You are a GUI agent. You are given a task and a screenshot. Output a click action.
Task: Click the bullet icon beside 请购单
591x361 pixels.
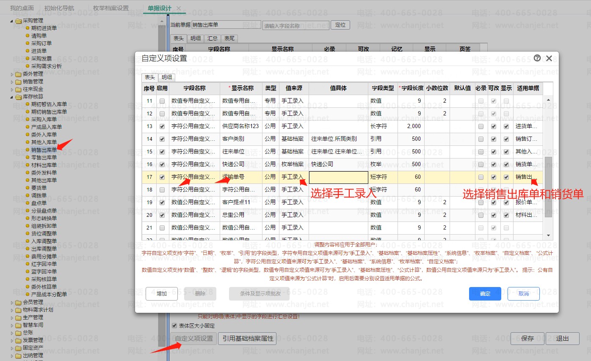point(28,36)
